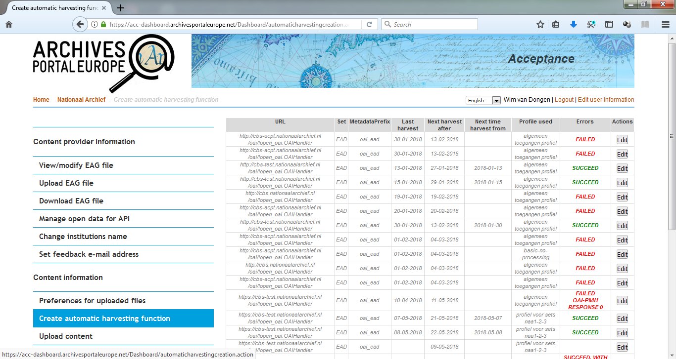
Task: Open site information icon in address bar
Action: click(x=95, y=24)
